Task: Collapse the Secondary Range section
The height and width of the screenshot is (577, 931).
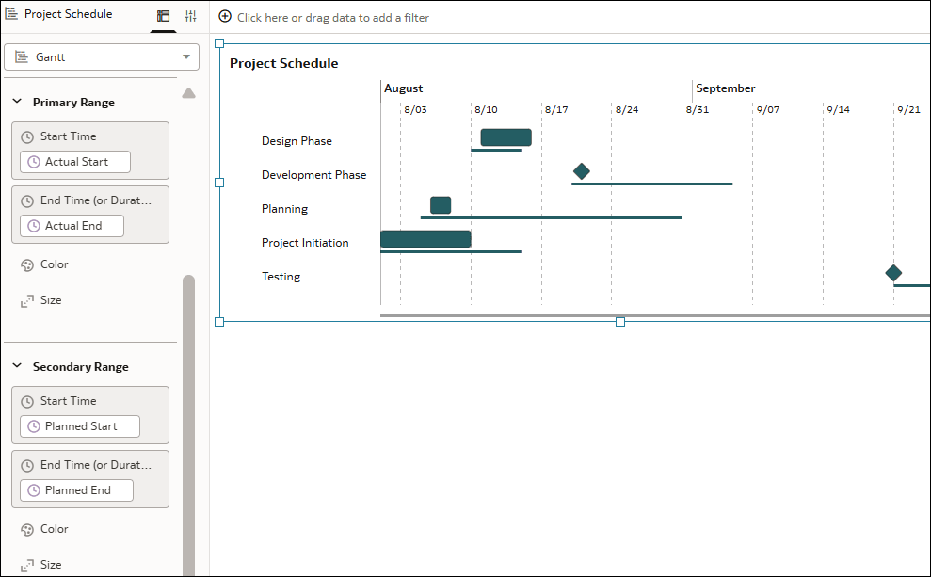Action: coord(16,366)
